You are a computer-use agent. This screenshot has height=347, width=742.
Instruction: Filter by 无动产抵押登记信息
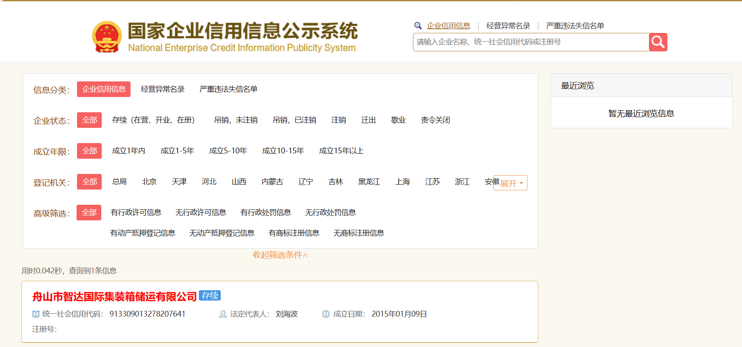click(222, 233)
